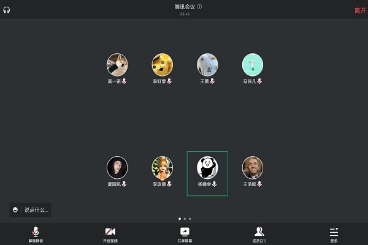This screenshot has height=245, width=368.
Task: Click the headphone audio icon
Action: pos(7,10)
